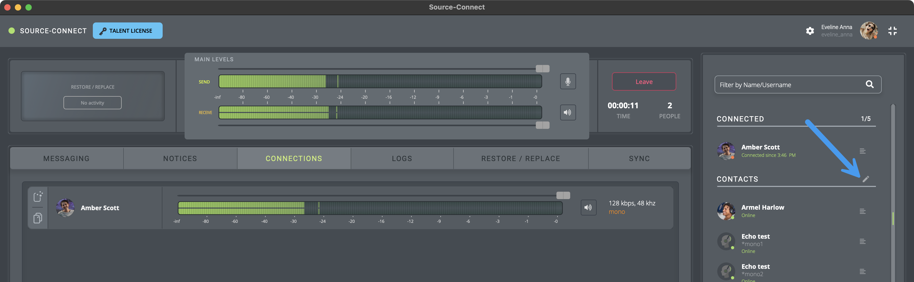The height and width of the screenshot is (282, 914).
Task: Mute the receive level speaker
Action: click(568, 113)
